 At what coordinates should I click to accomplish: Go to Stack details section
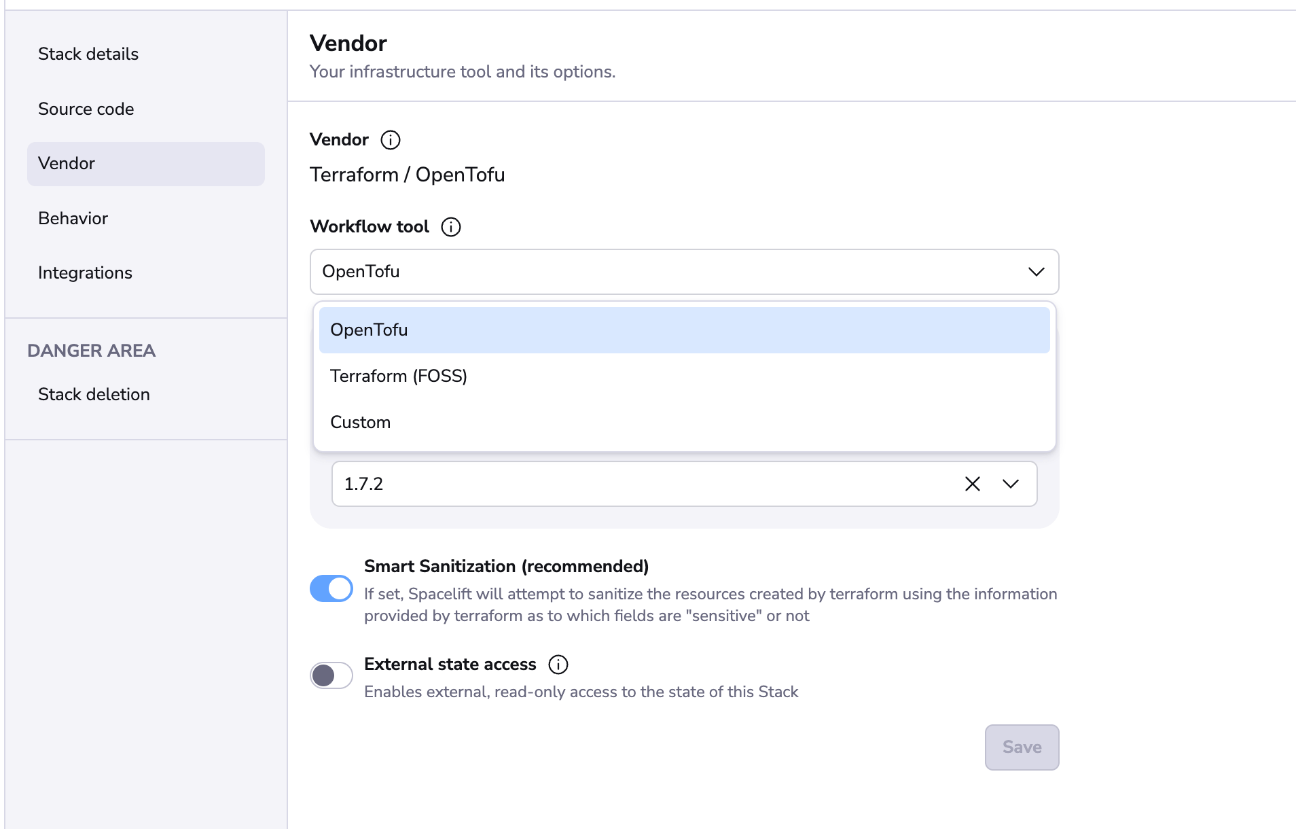[88, 54]
